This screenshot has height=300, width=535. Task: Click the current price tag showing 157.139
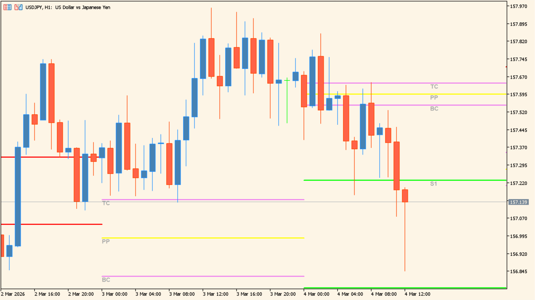click(x=519, y=202)
